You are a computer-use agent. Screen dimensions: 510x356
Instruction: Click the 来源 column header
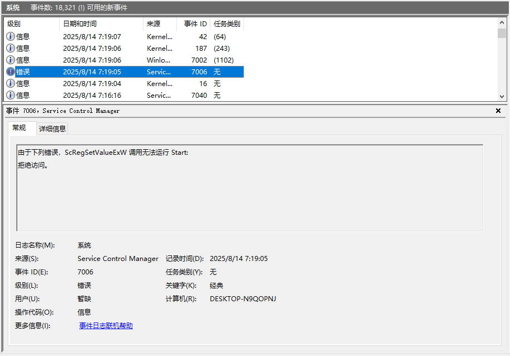(160, 24)
